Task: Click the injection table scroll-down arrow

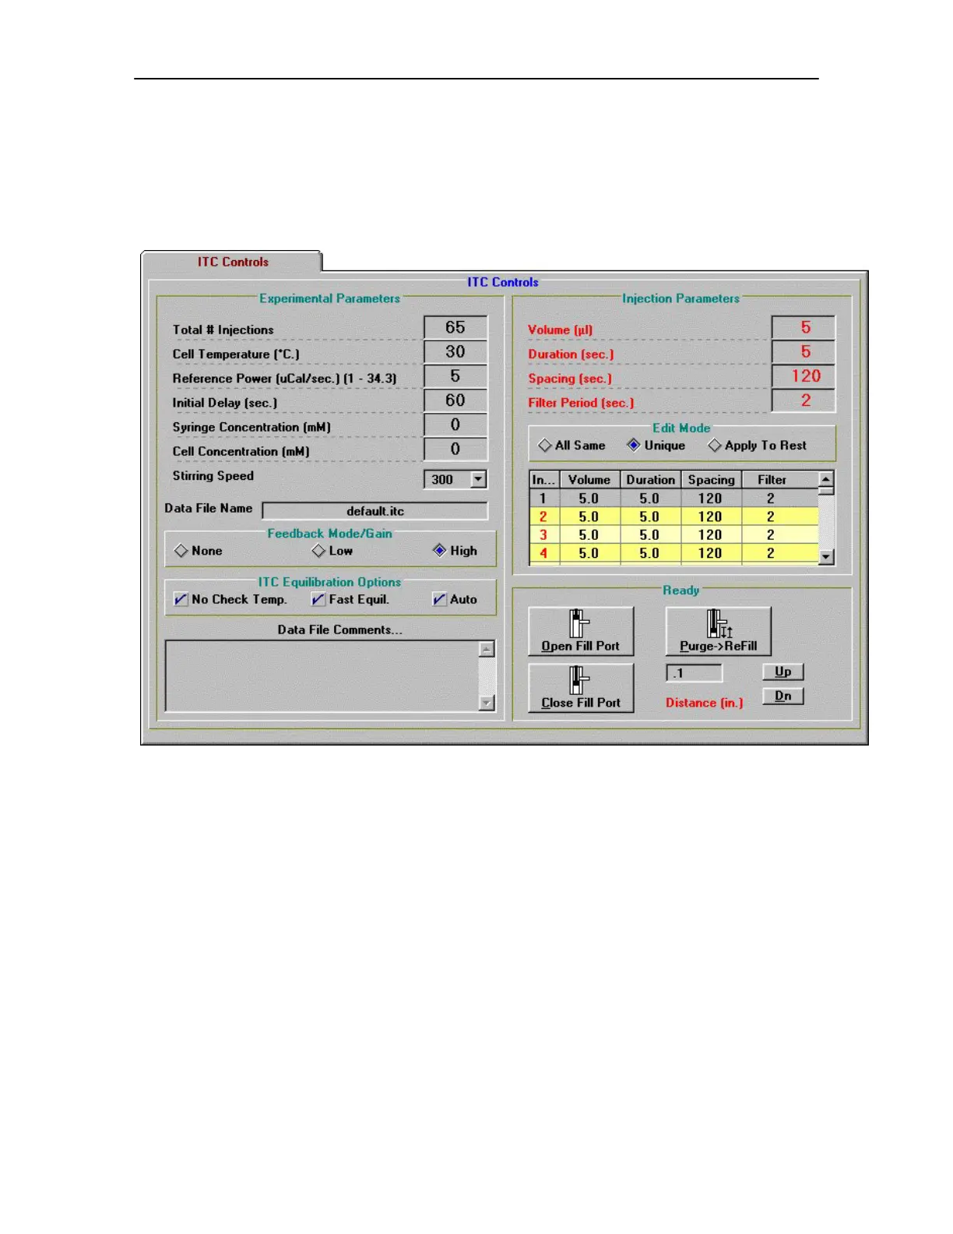Action: [x=826, y=557]
